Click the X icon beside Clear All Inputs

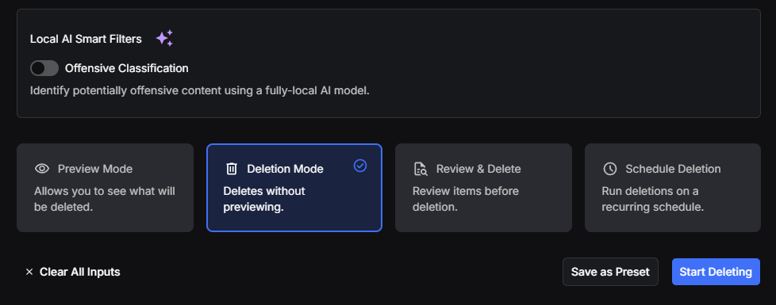(x=29, y=272)
